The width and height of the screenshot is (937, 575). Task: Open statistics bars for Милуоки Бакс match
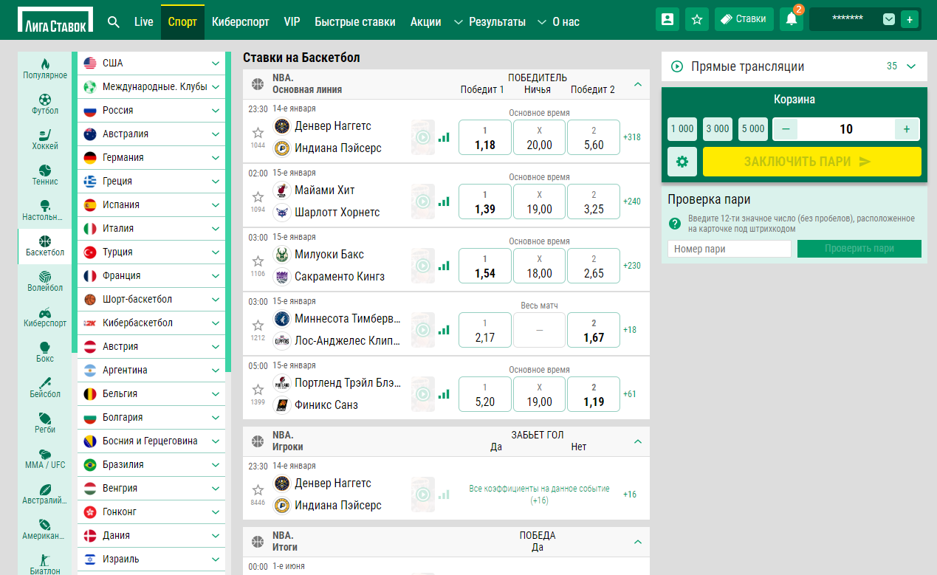[444, 265]
